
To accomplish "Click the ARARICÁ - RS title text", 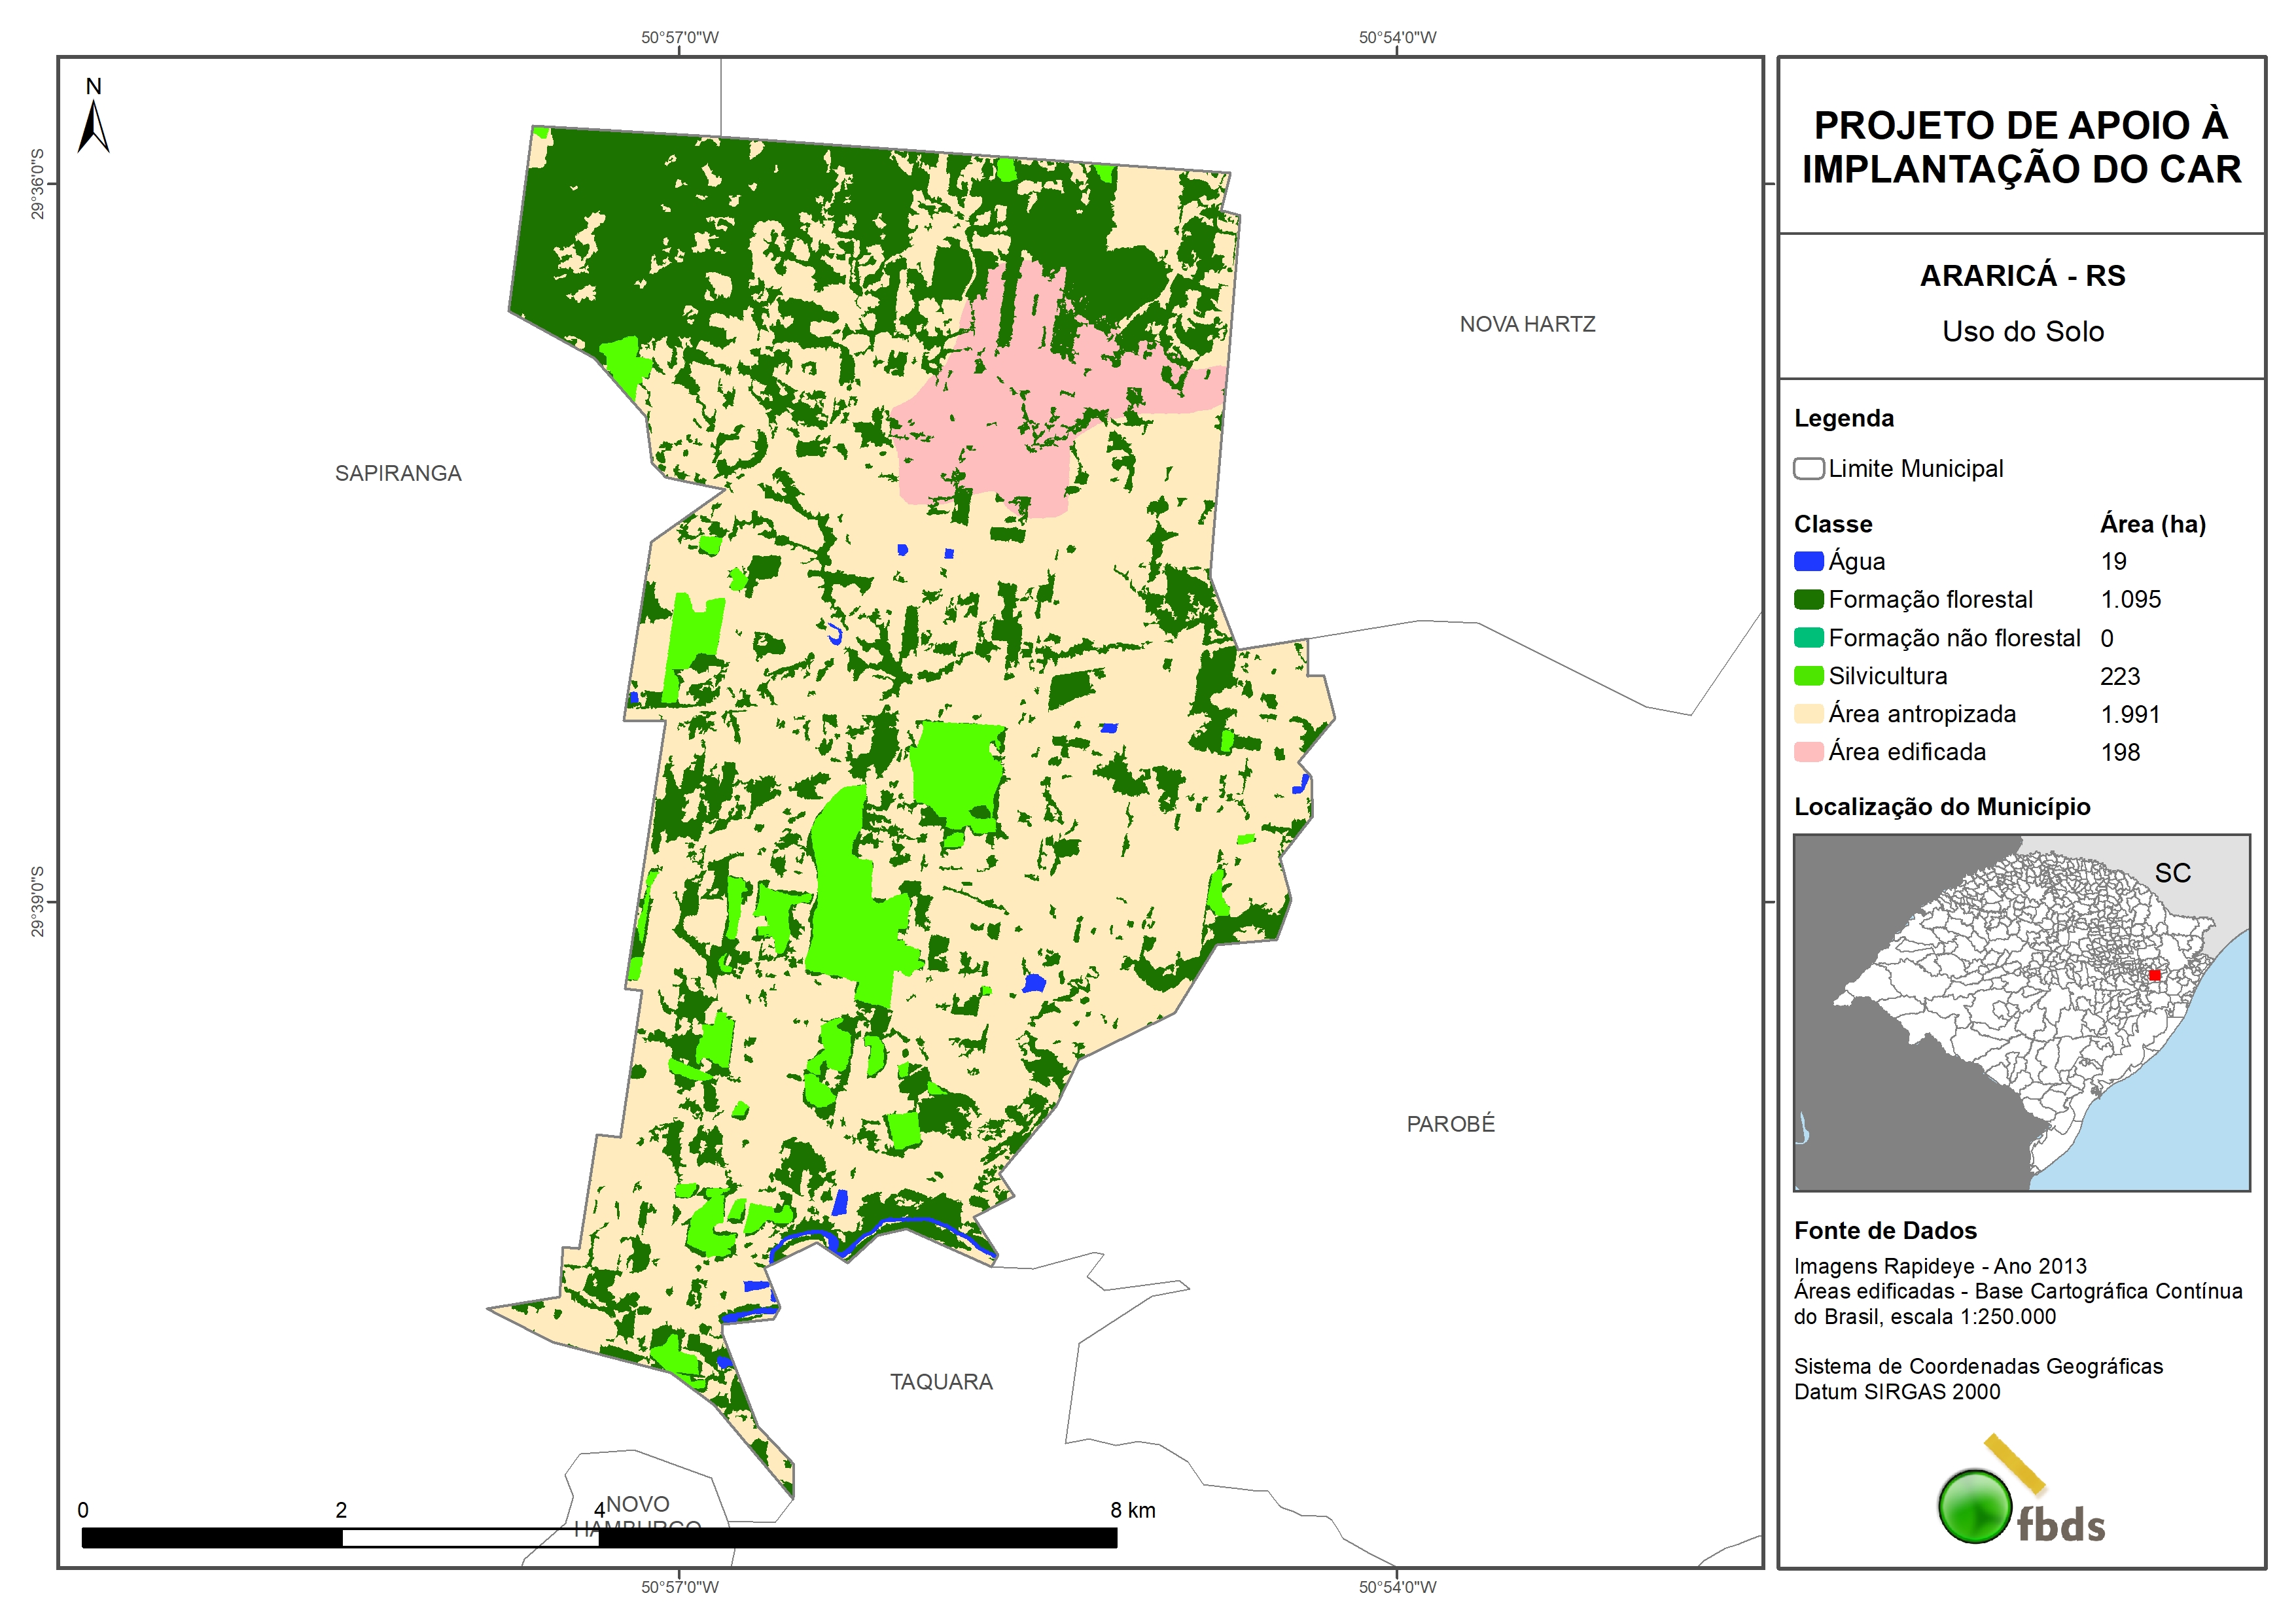I will [x=2022, y=276].
